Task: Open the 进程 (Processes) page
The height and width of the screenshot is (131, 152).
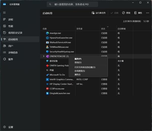Action: point(11,19)
